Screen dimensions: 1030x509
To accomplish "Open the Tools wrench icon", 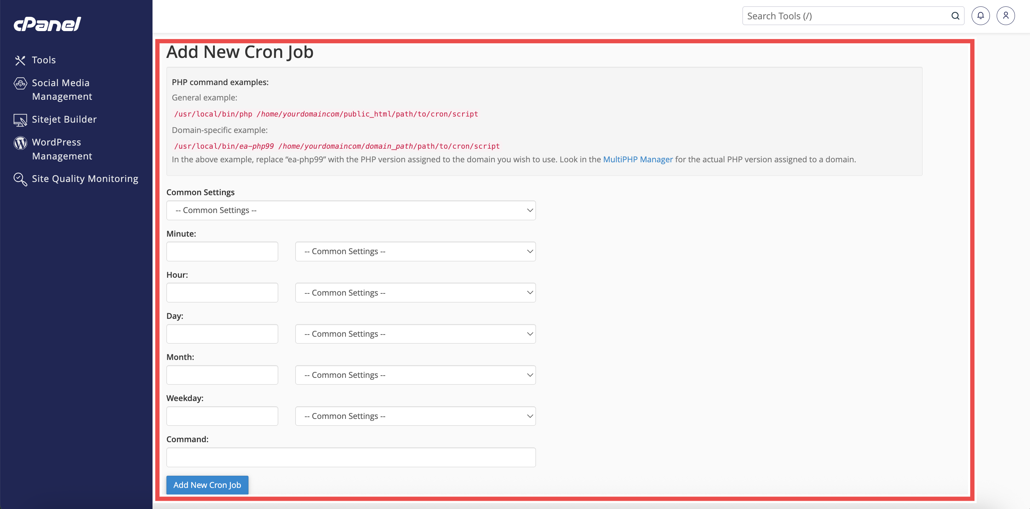I will pos(20,60).
